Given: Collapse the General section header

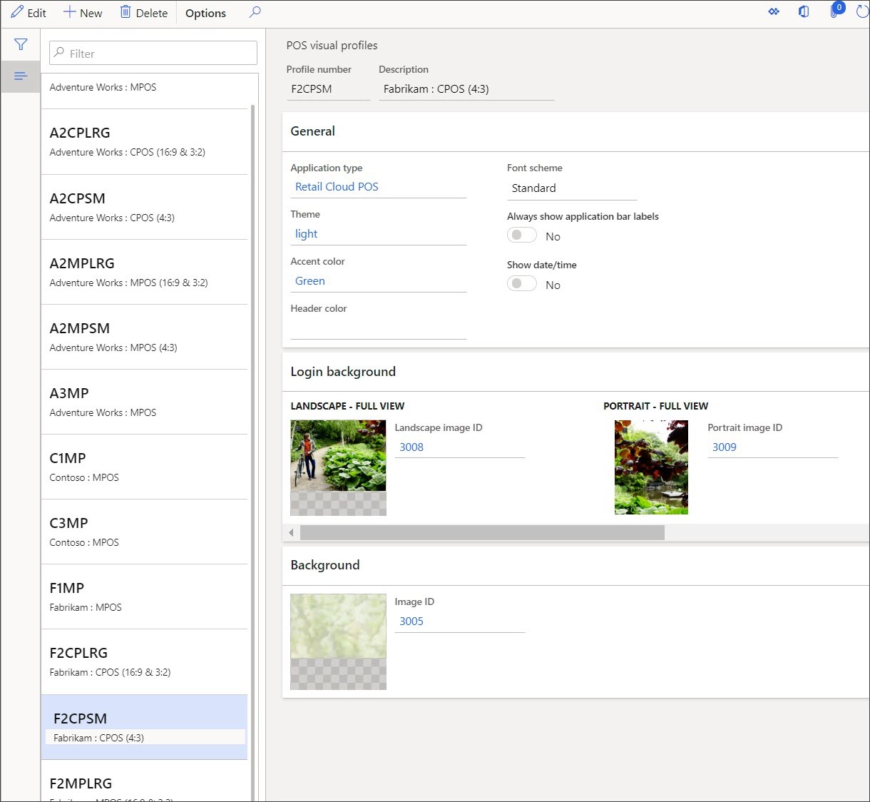Looking at the screenshot, I should pyautogui.click(x=575, y=131).
